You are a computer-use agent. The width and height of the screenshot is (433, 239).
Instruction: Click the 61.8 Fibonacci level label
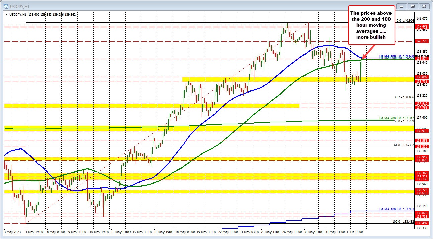pos(404,145)
